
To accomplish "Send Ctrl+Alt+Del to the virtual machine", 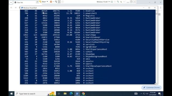I will coord(56,2).
